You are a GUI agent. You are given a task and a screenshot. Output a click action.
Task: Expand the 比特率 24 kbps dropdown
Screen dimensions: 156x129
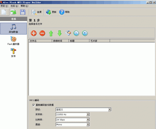tap(88, 120)
